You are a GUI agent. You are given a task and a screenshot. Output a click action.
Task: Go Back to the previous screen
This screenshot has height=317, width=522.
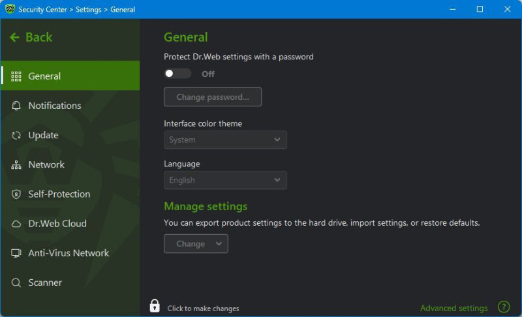click(x=31, y=37)
